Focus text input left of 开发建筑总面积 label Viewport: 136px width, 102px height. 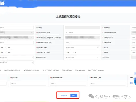pos(17,42)
